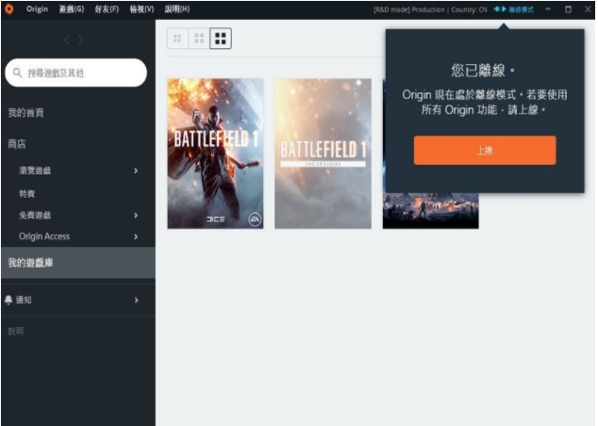Viewport: 598px width, 426px height.
Task: Click the notification bell icon
Action: tap(8, 300)
